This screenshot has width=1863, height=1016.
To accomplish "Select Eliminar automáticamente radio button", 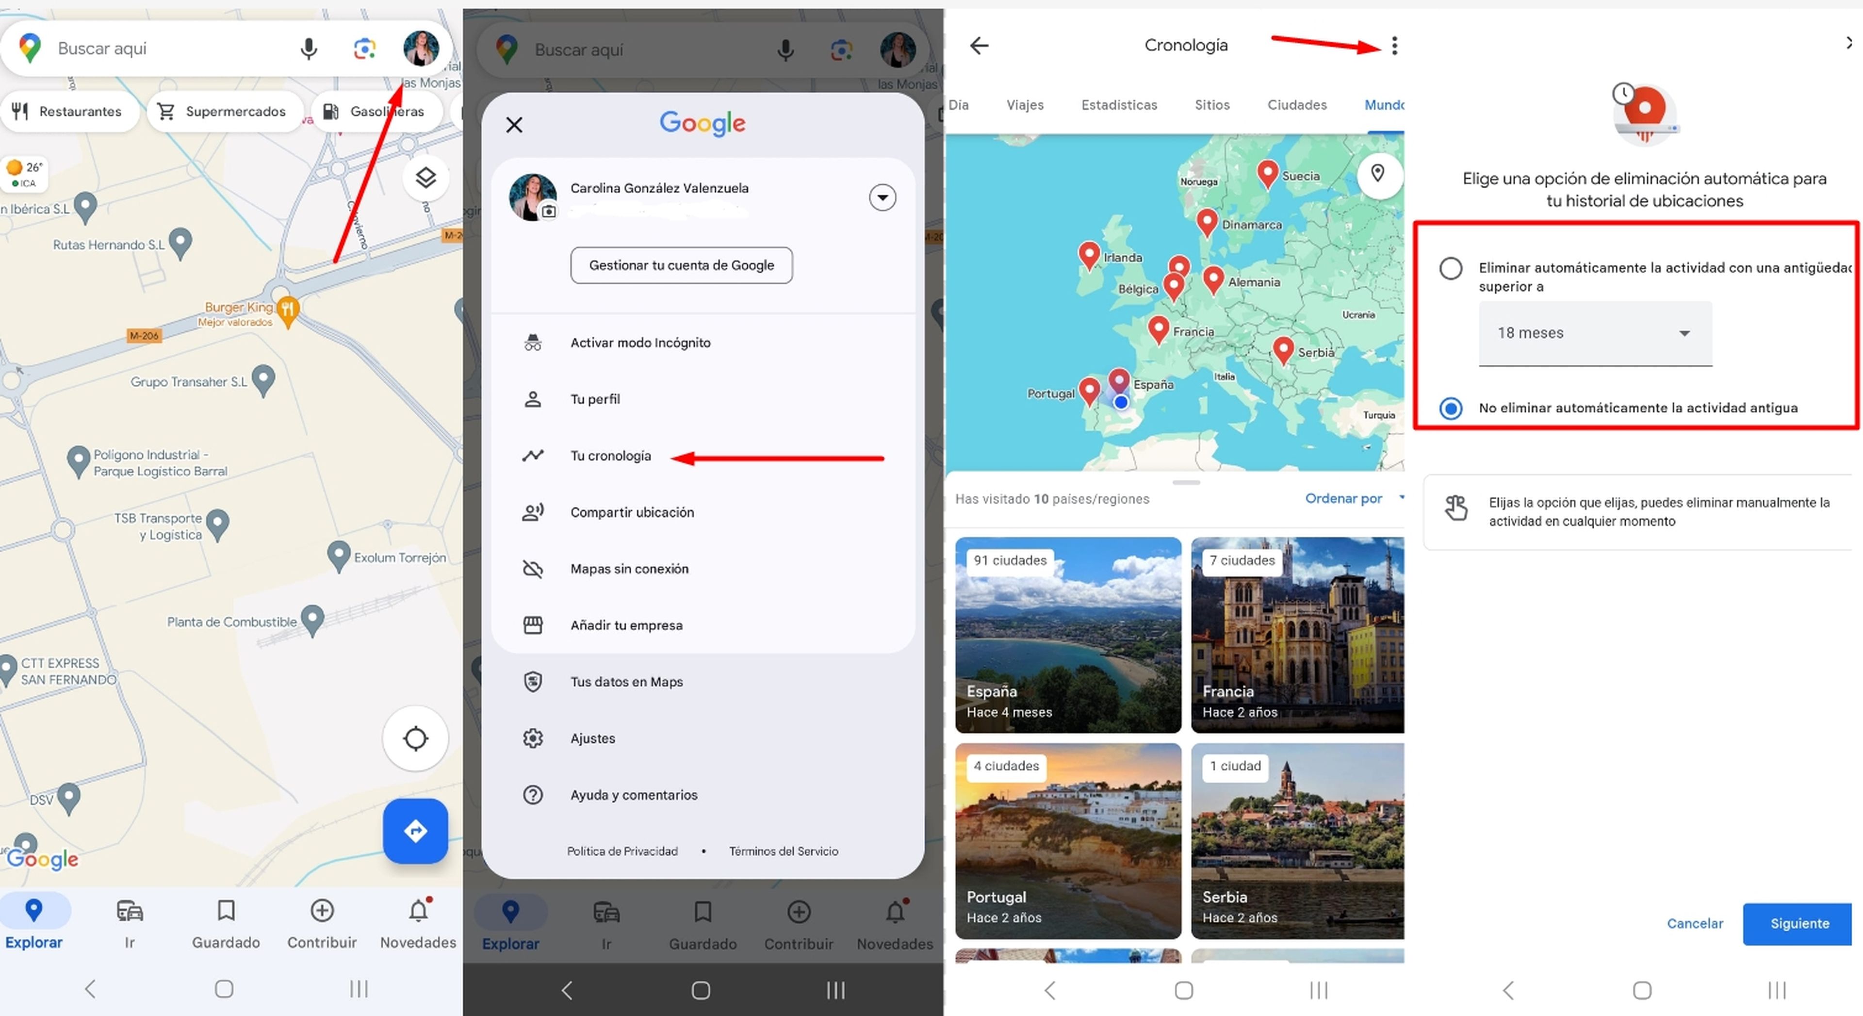I will [x=1450, y=266].
